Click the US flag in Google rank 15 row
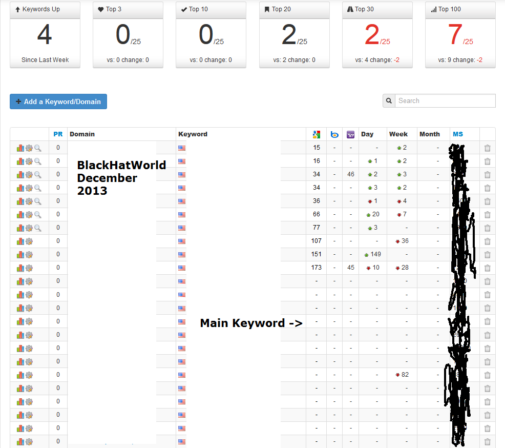The height and width of the screenshot is (448, 505). coord(182,148)
